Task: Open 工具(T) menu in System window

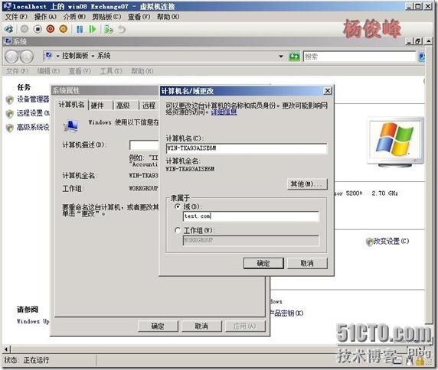Action: [x=111, y=71]
